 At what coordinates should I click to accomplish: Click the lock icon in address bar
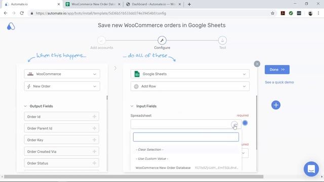coord(31,13)
